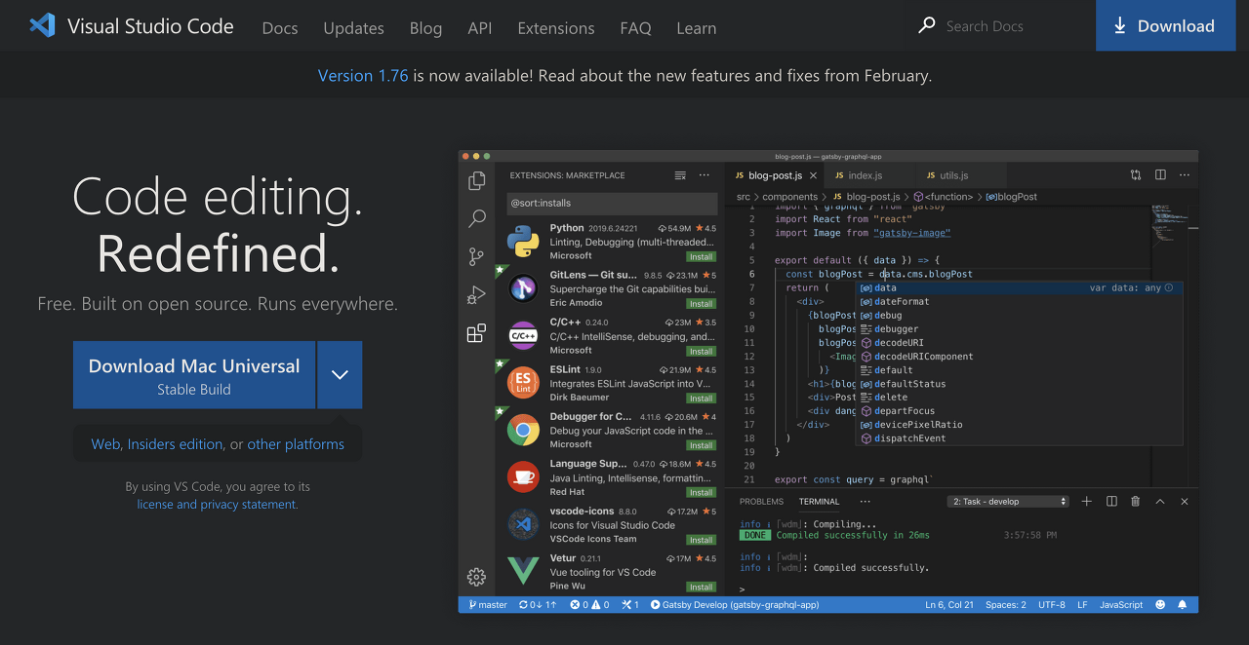Select 'decodeURIComponent' in autocomplete list
This screenshot has width=1249, height=645.
(1020, 357)
